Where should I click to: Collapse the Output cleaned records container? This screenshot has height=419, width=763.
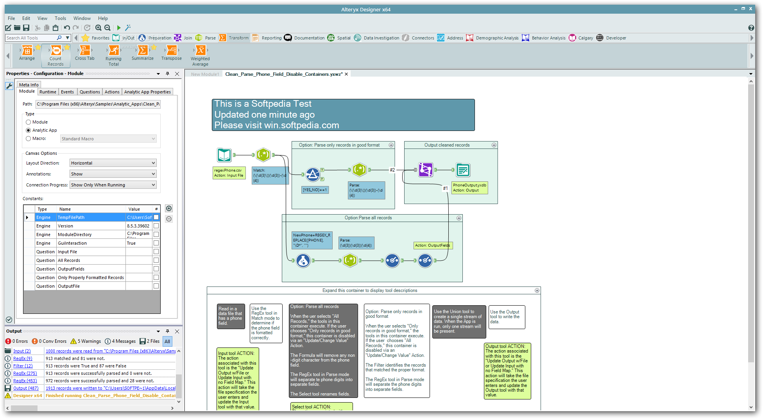click(x=494, y=145)
